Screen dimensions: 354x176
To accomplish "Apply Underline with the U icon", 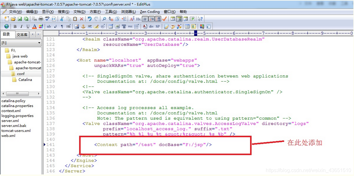I will pyautogui.click(x=28, y=26).
